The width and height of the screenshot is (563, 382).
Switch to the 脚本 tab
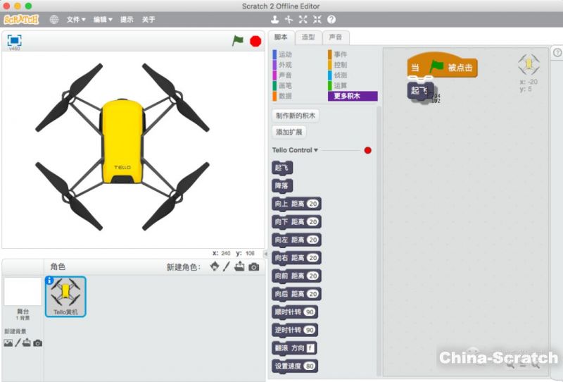coord(281,37)
